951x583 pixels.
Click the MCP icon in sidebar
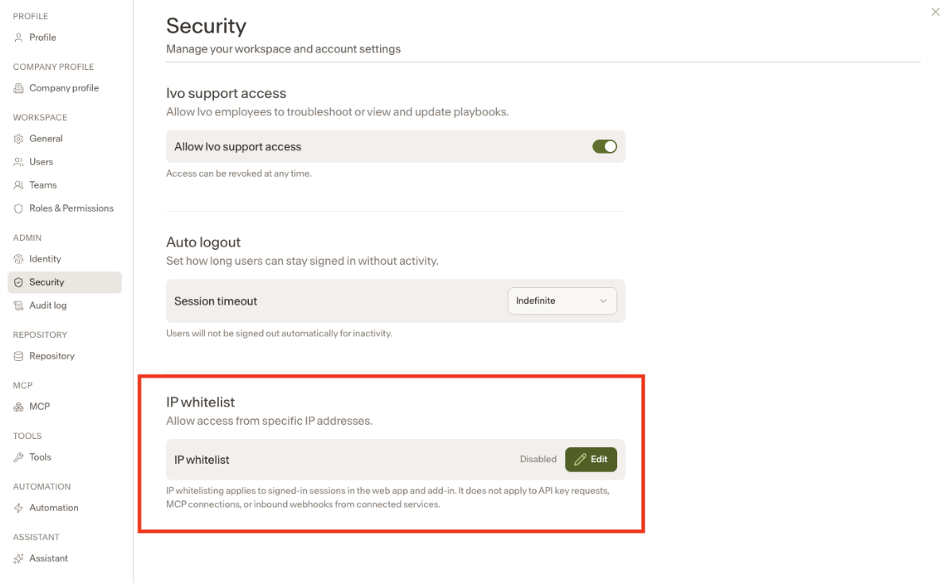pos(19,407)
